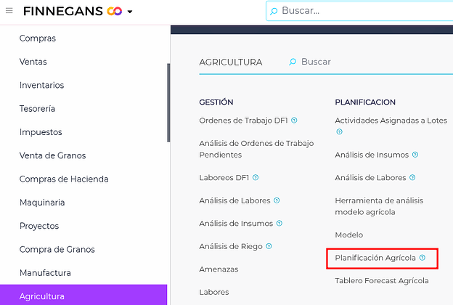Click the magnifier icon in the top search bar
Image resolution: width=453 pixels, height=305 pixels.
273,11
